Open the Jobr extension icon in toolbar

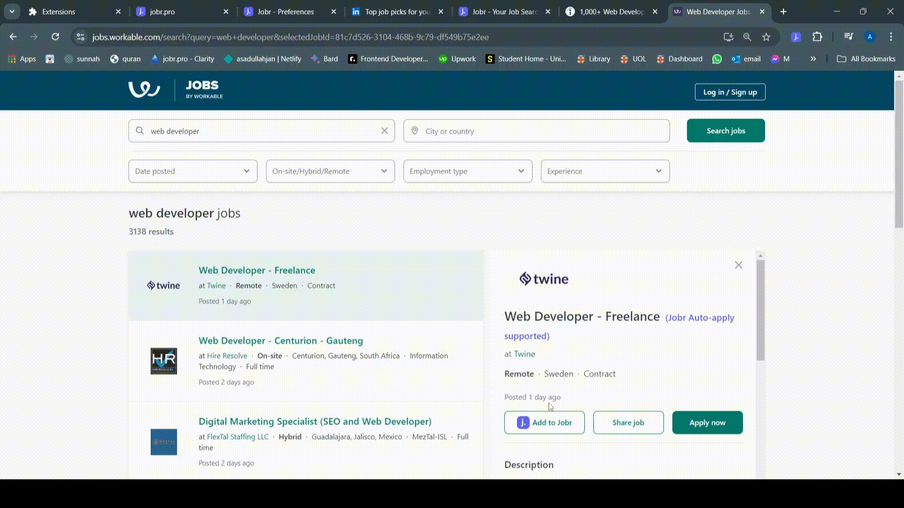796,37
